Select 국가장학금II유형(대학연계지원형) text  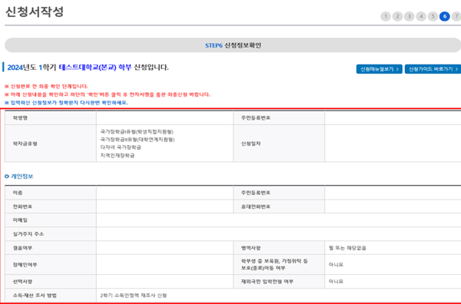tap(138, 140)
